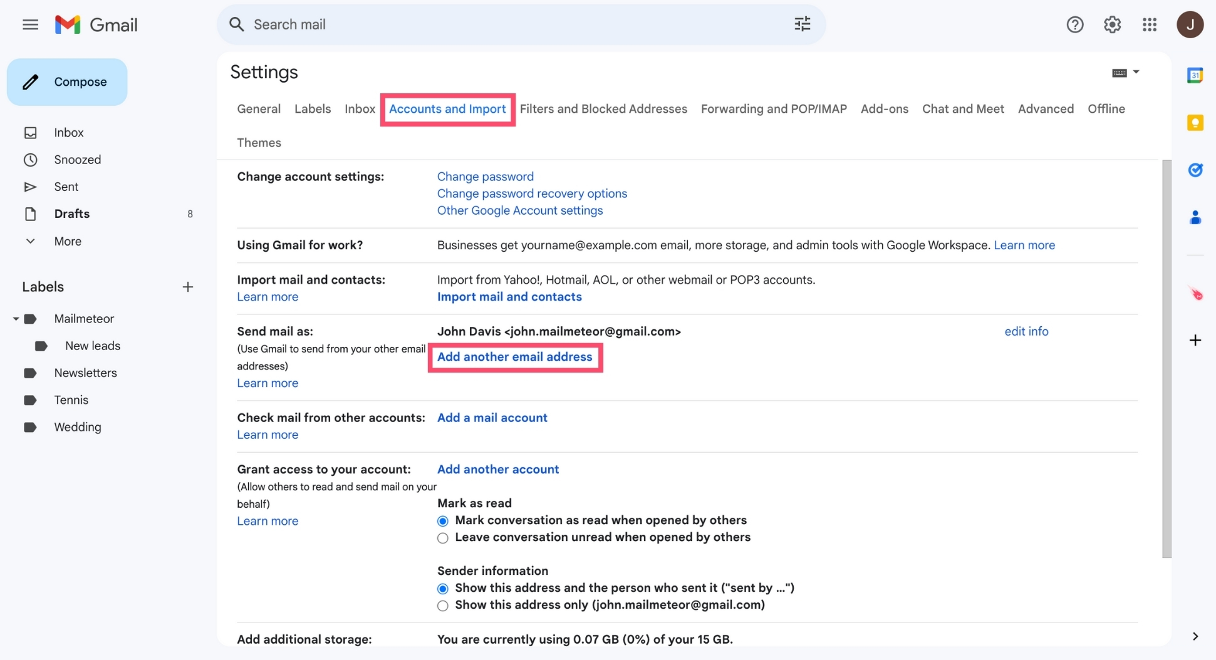This screenshot has height=660, width=1216.
Task: Switch to the Inbox settings tab
Action: click(x=360, y=109)
